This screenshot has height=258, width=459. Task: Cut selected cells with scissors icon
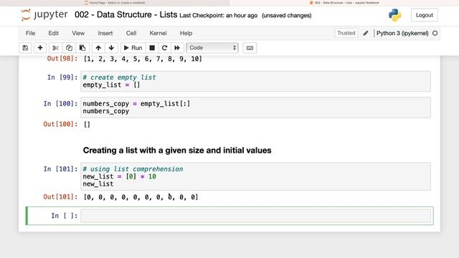[56, 48]
